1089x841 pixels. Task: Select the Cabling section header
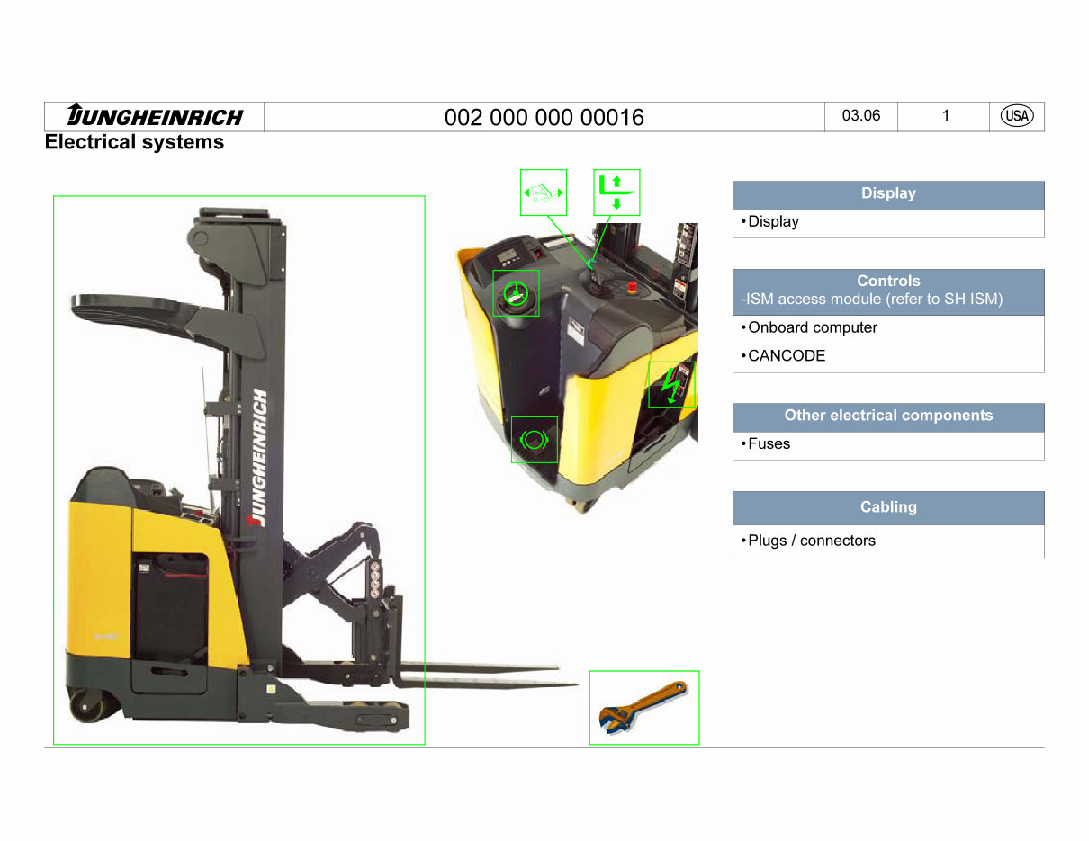[888, 507]
